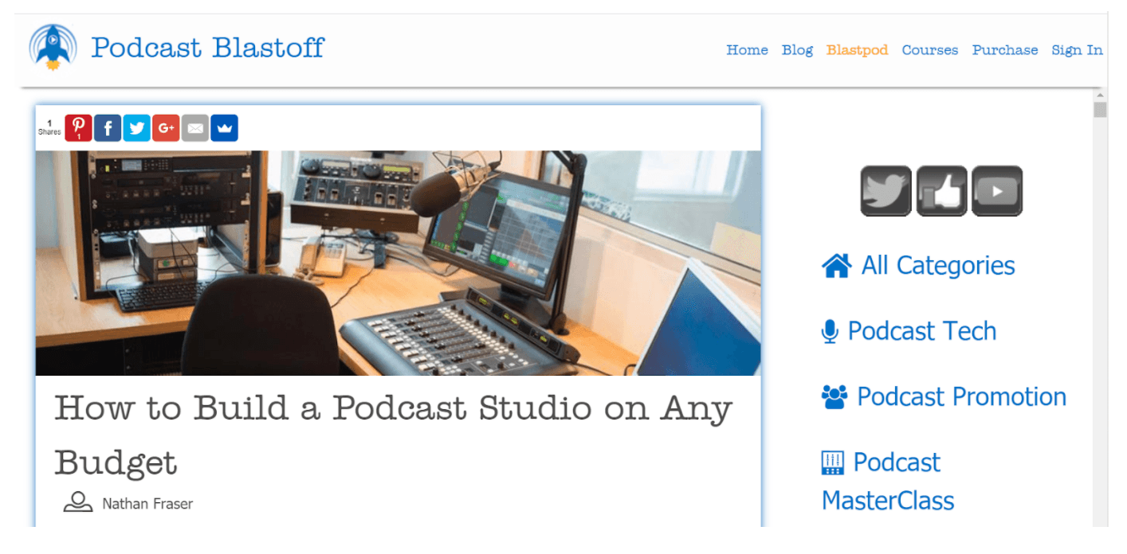Click the house icon beside All Categories
The width and height of the screenshot is (1127, 554).
[836, 266]
